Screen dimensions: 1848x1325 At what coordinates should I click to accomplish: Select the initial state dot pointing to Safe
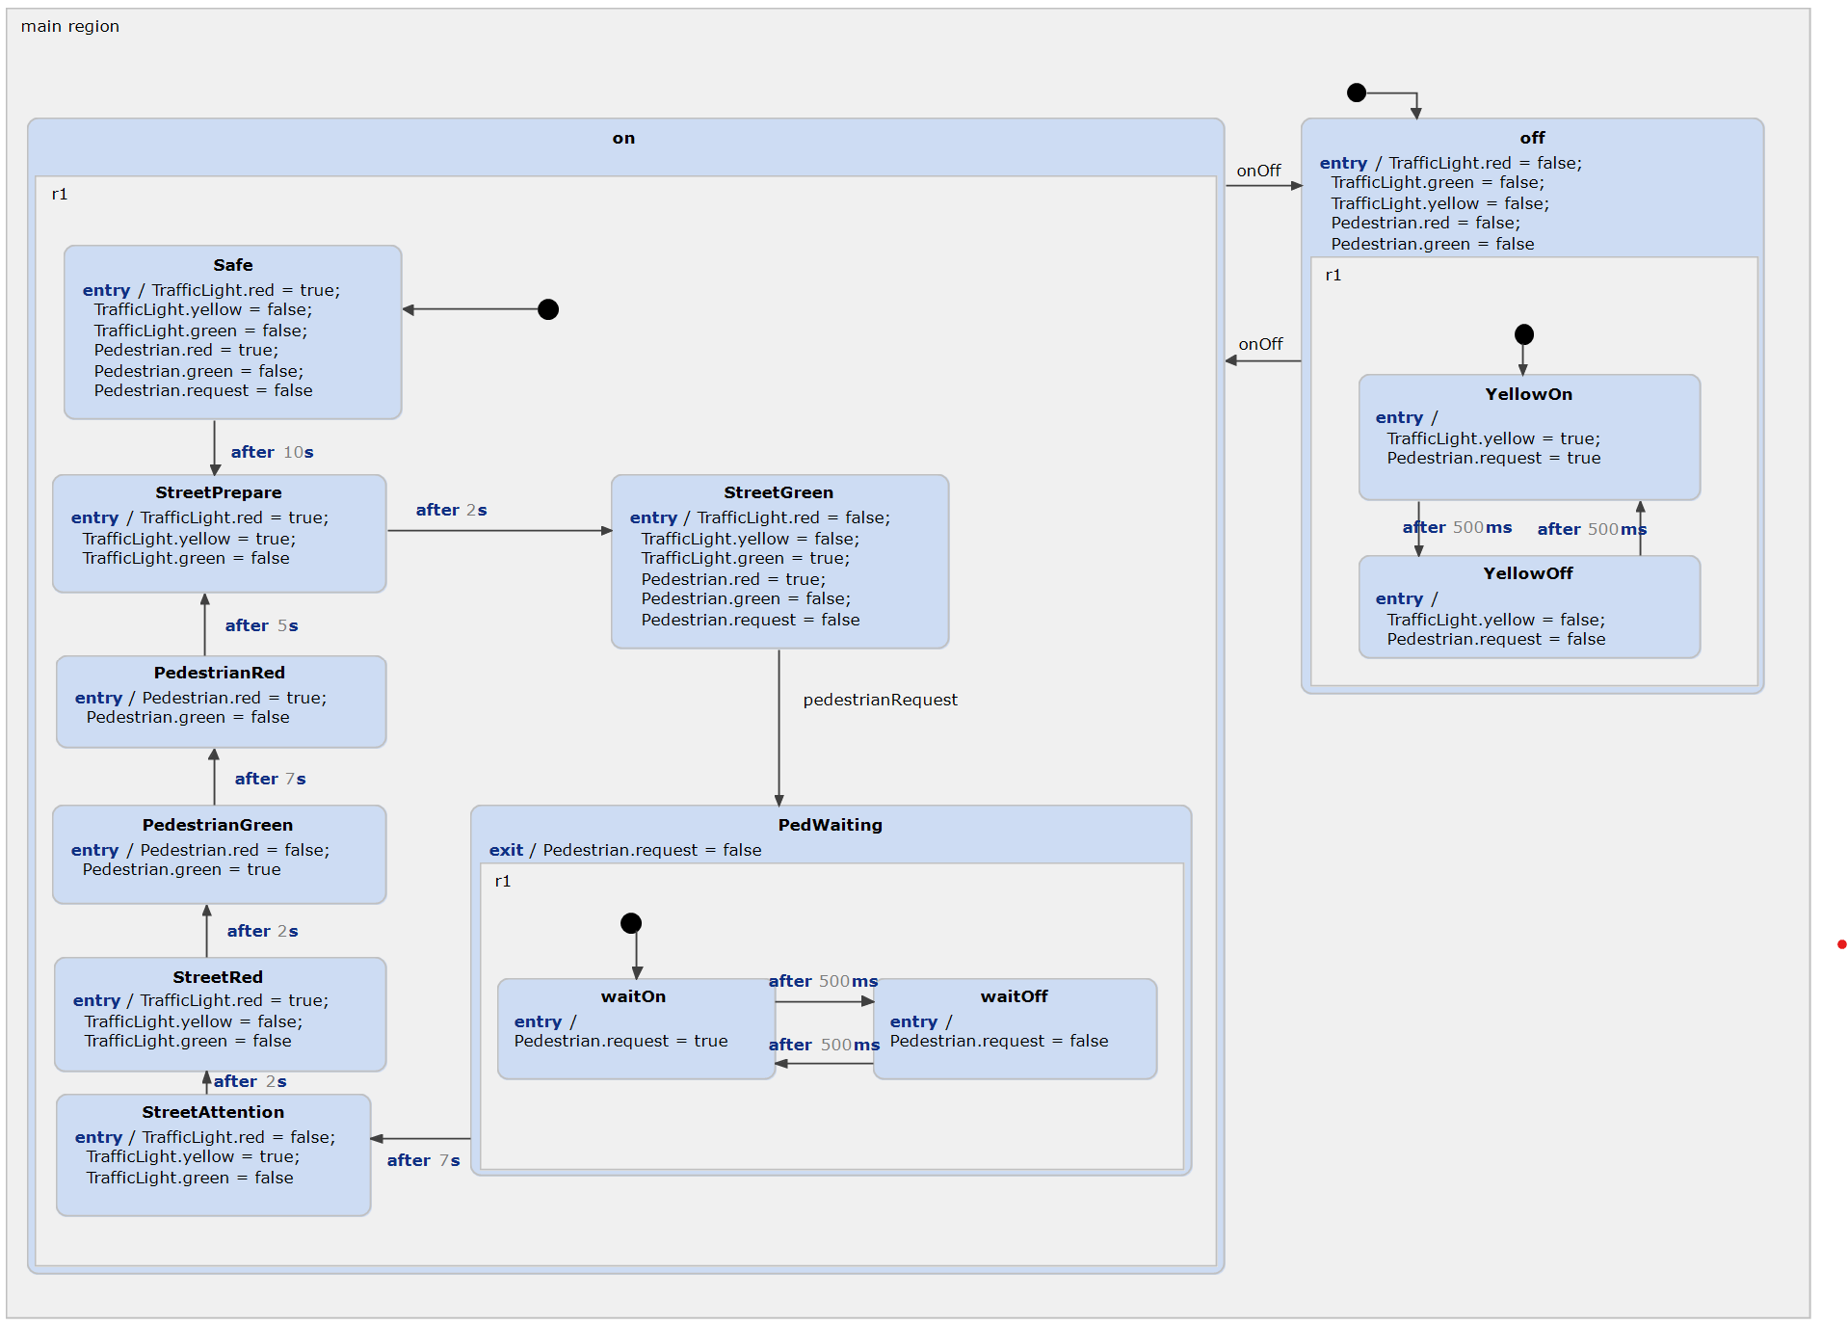[x=548, y=309]
